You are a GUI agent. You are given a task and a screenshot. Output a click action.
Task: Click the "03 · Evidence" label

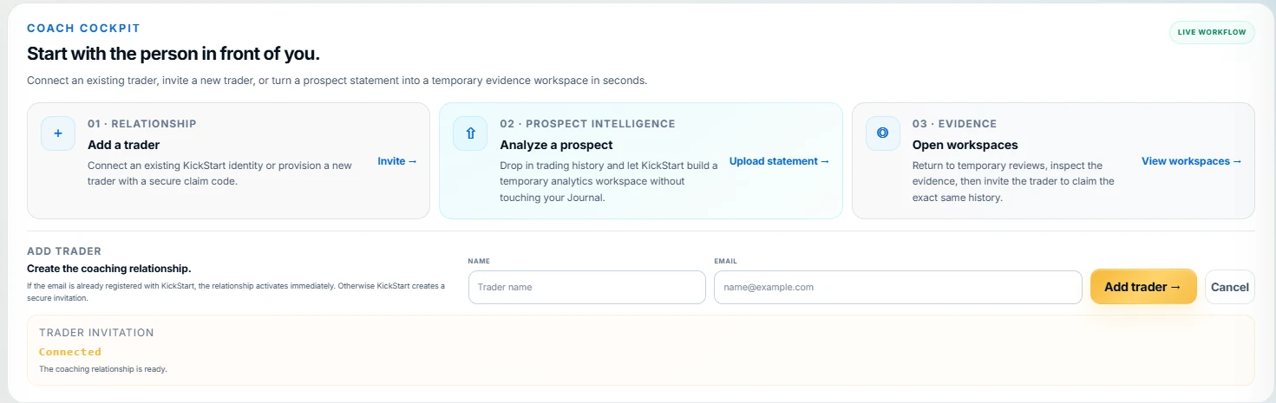coord(955,124)
